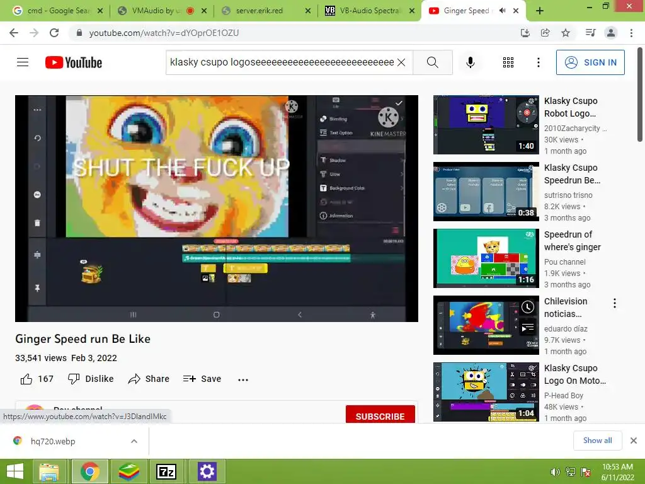Click the video player to pause

click(x=217, y=208)
